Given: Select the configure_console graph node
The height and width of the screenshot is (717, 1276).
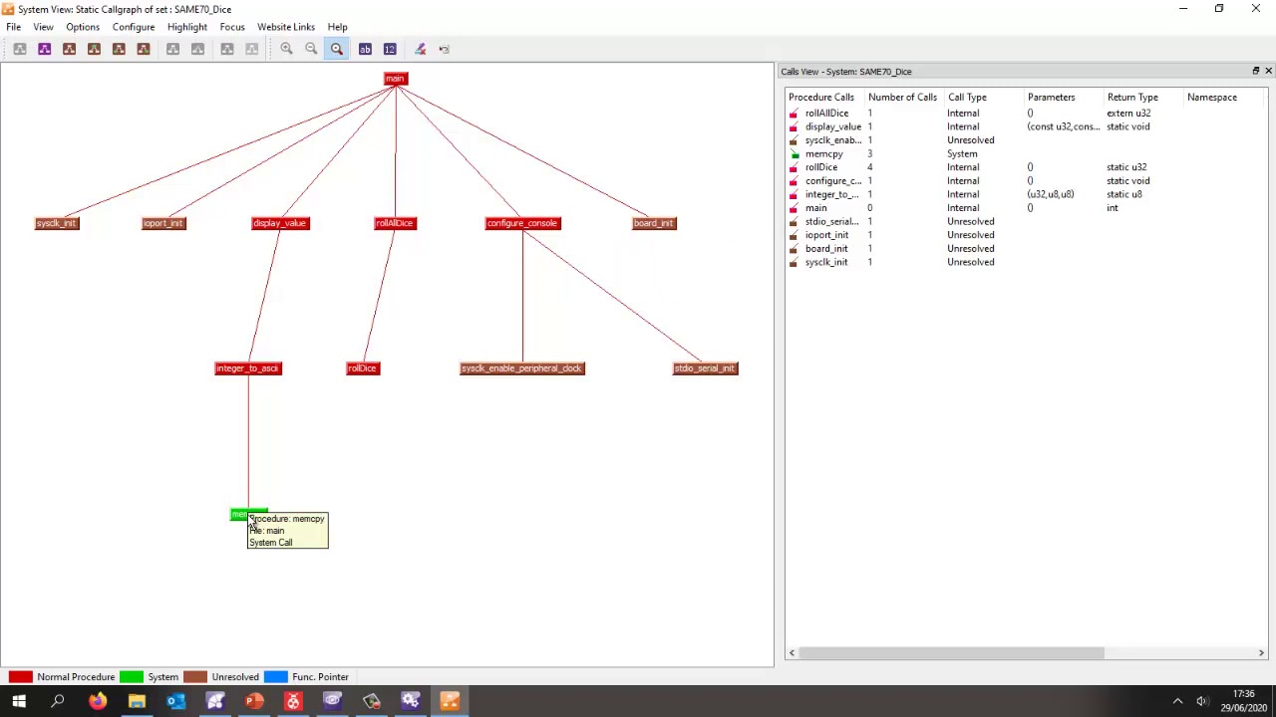Looking at the screenshot, I should pos(522,223).
